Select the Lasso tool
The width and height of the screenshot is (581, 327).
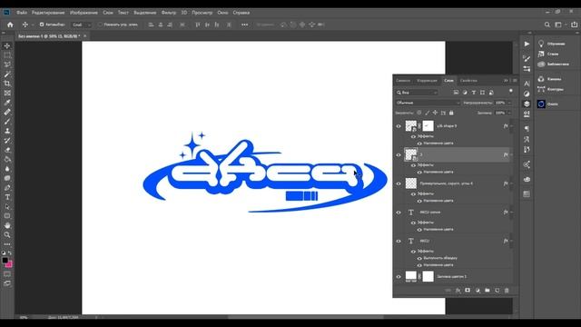pos(7,64)
